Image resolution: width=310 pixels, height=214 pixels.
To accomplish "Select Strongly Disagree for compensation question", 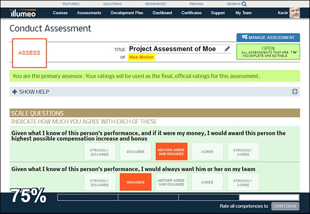I will coord(100,151).
